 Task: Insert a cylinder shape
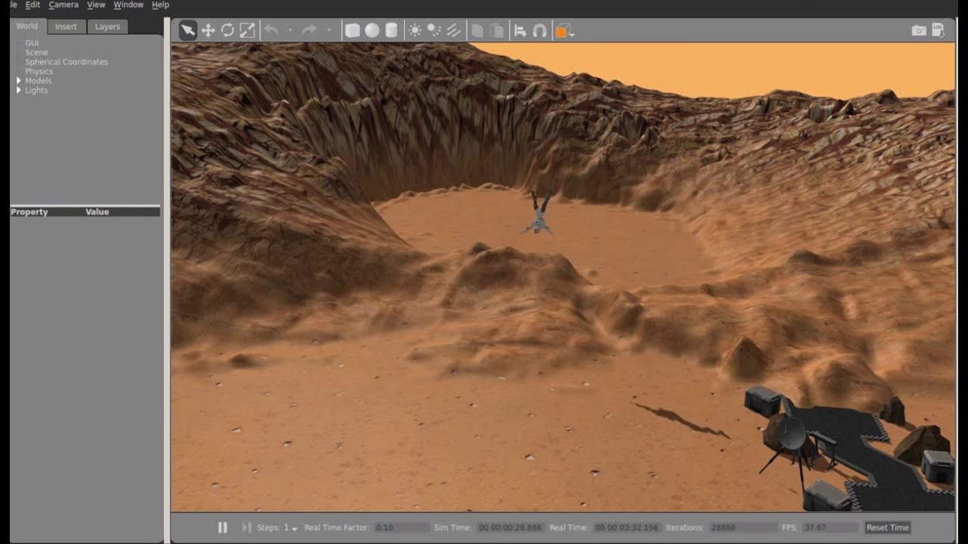click(392, 30)
